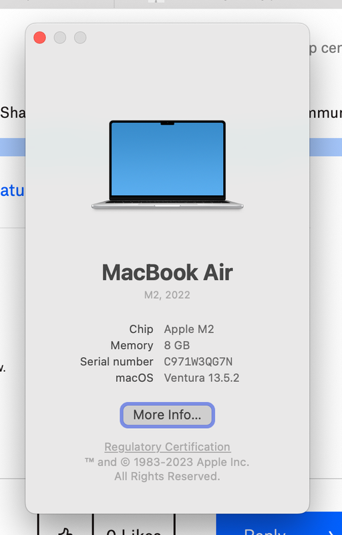Select the 'Apple M2' chip value
This screenshot has height=535, width=342.
[x=189, y=329]
